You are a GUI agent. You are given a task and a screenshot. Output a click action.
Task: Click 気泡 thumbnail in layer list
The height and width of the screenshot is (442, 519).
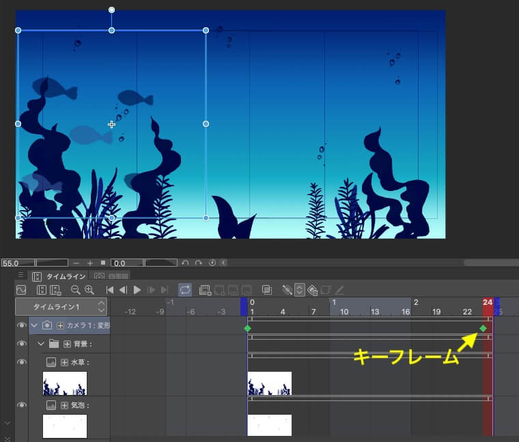65,426
